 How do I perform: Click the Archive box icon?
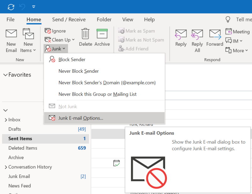(102, 34)
